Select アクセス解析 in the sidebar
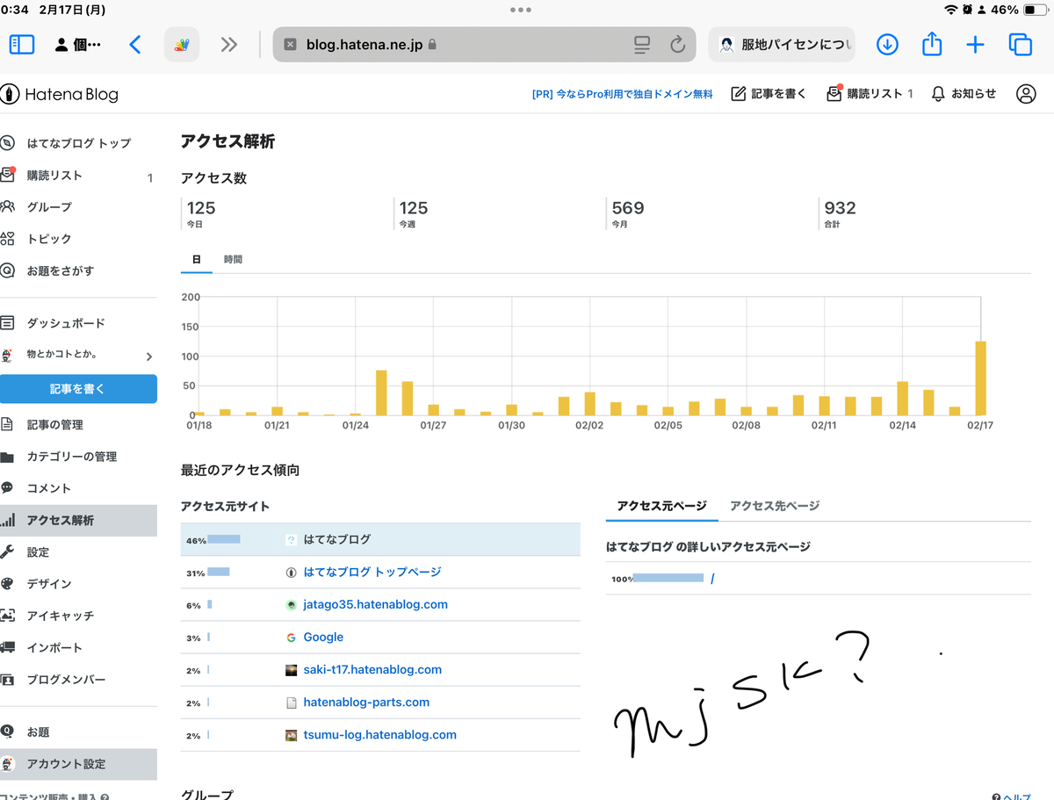 click(78, 520)
